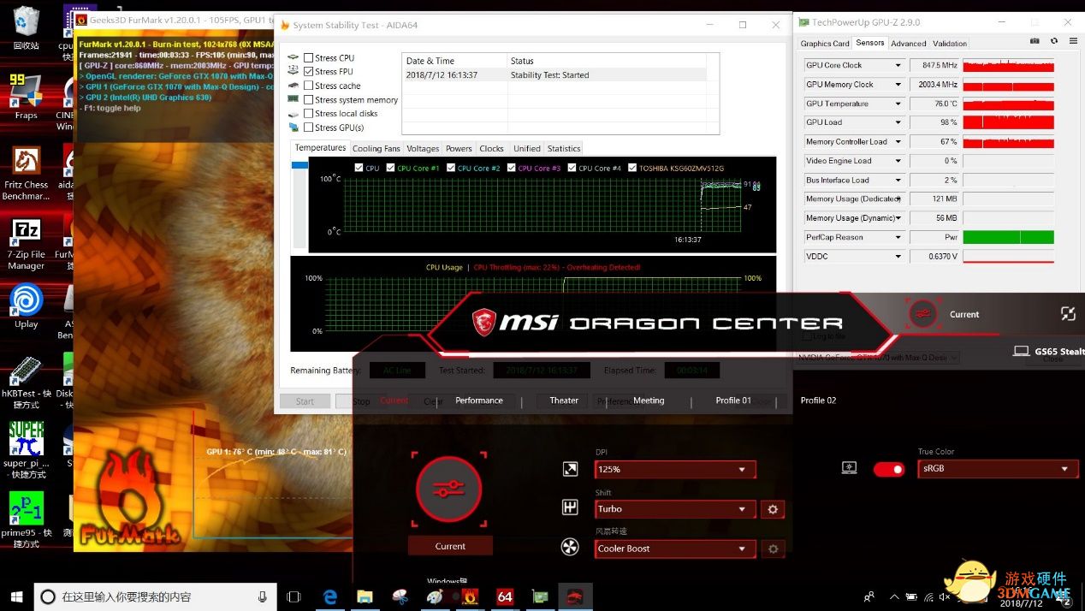The height and width of the screenshot is (611, 1085).
Task: Open Recycle Bin desktop icon
Action: coord(26,28)
